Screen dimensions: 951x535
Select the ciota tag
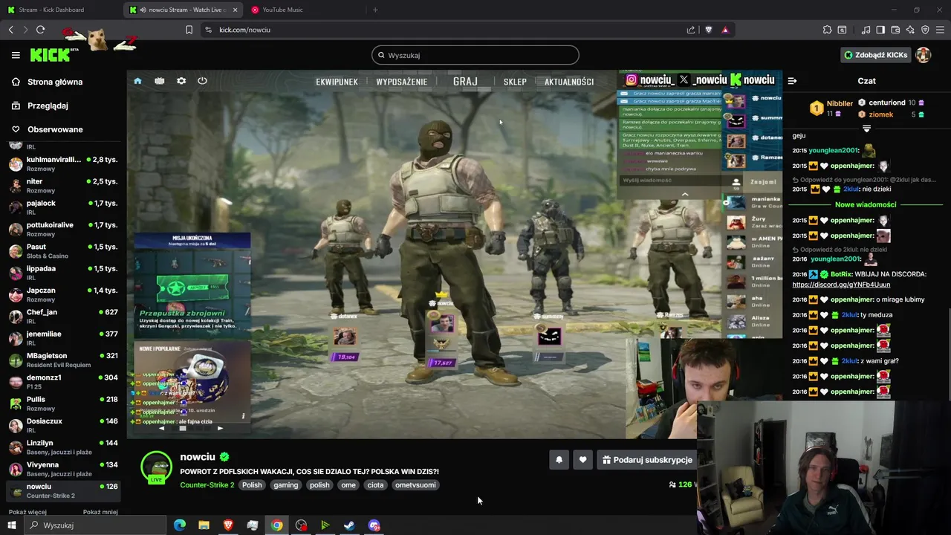click(376, 485)
